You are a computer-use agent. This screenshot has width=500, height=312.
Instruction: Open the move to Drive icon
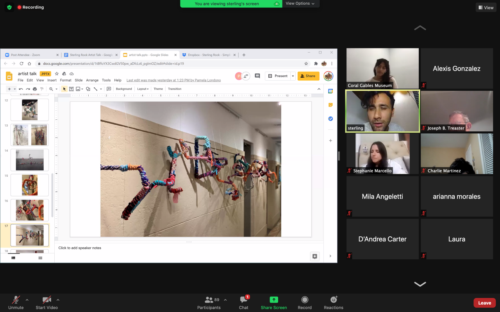[x=64, y=74]
